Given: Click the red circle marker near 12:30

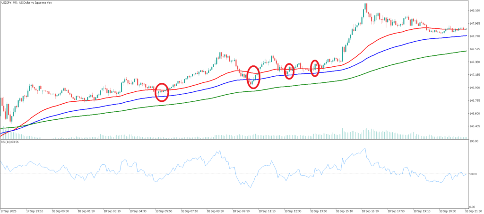Looking at the screenshot, I should pyautogui.click(x=289, y=71).
